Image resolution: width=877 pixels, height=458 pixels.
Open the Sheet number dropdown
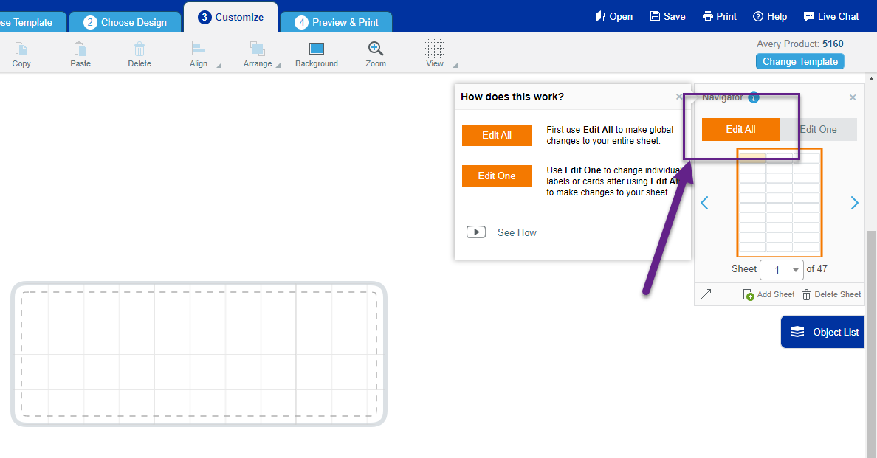point(782,270)
